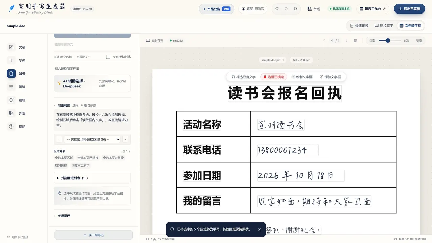
Task: Open the 说明 help section
Action: (x=17, y=127)
